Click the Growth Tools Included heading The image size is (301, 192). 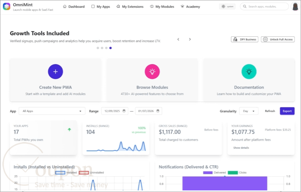tap(40, 33)
